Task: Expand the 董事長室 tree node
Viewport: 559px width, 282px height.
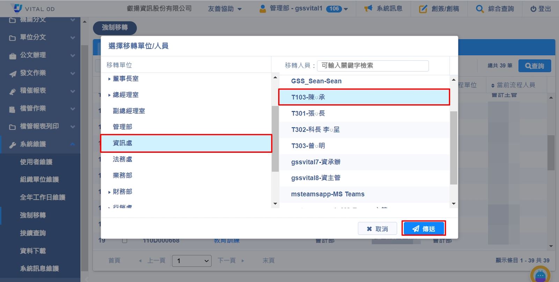Action: pyautogui.click(x=109, y=79)
